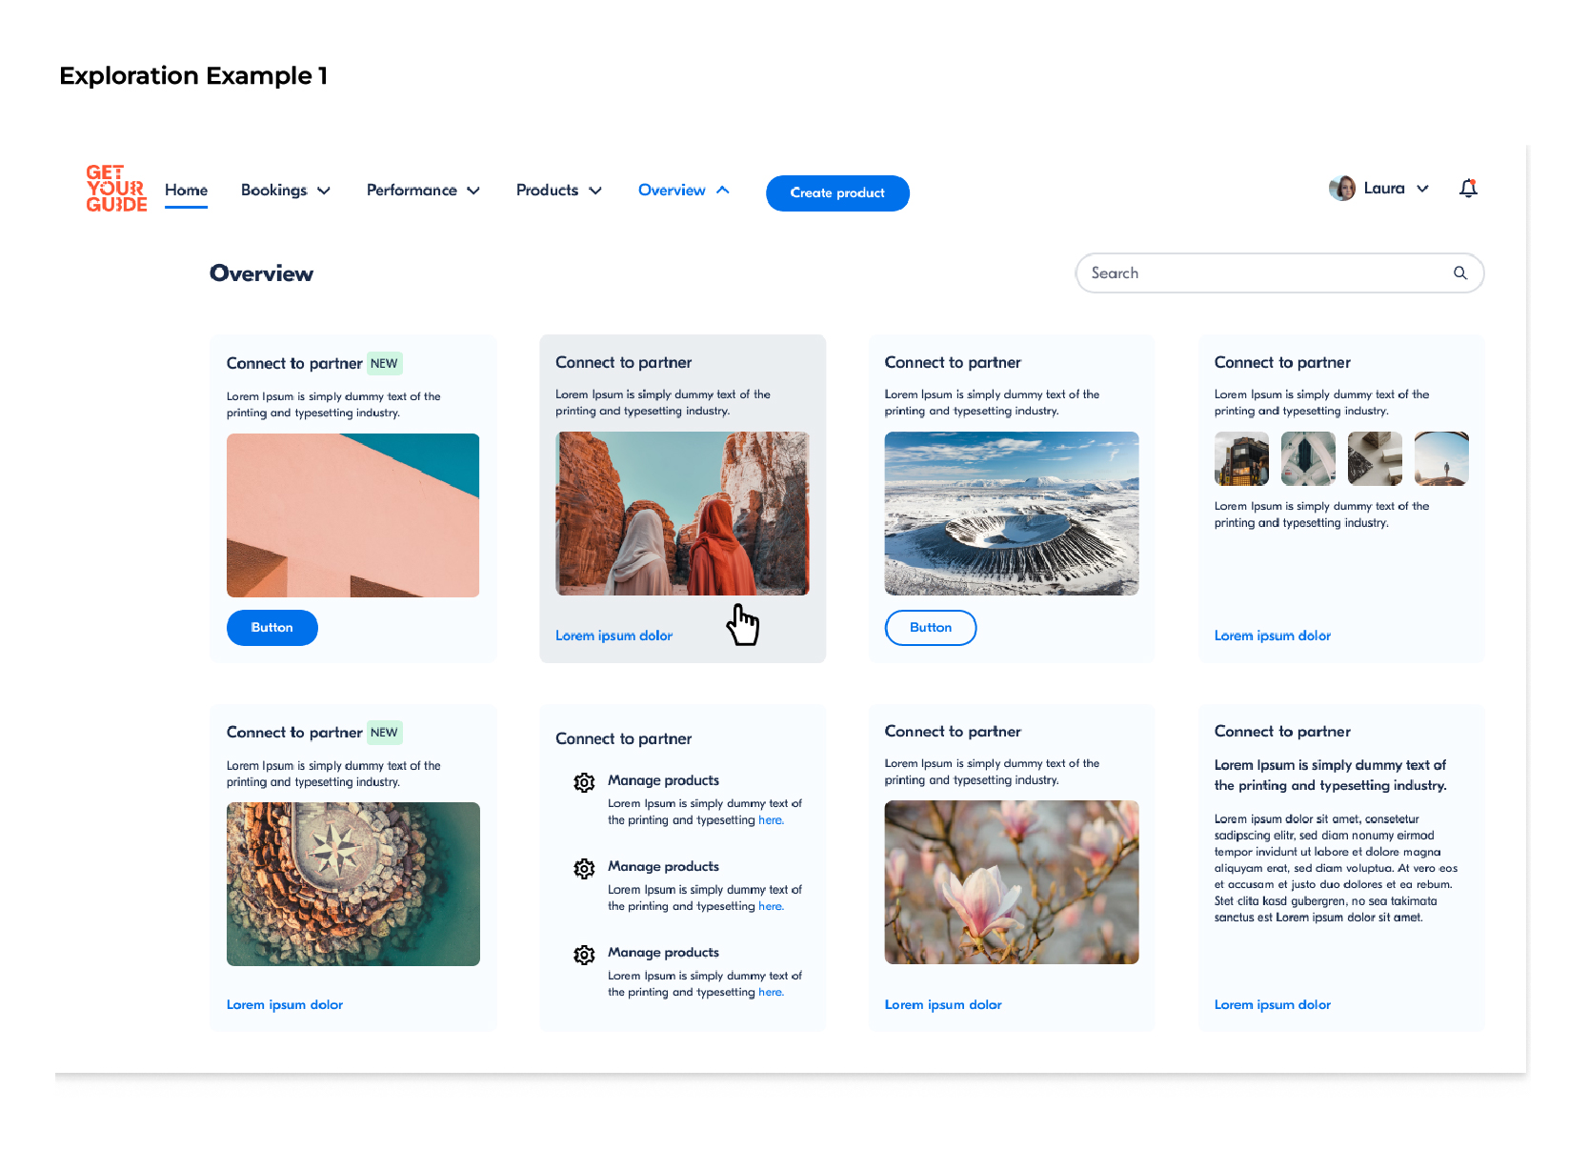Click the second Manage products gear icon
Image resolution: width=1589 pixels, height=1150 pixels.
pyautogui.click(x=584, y=868)
